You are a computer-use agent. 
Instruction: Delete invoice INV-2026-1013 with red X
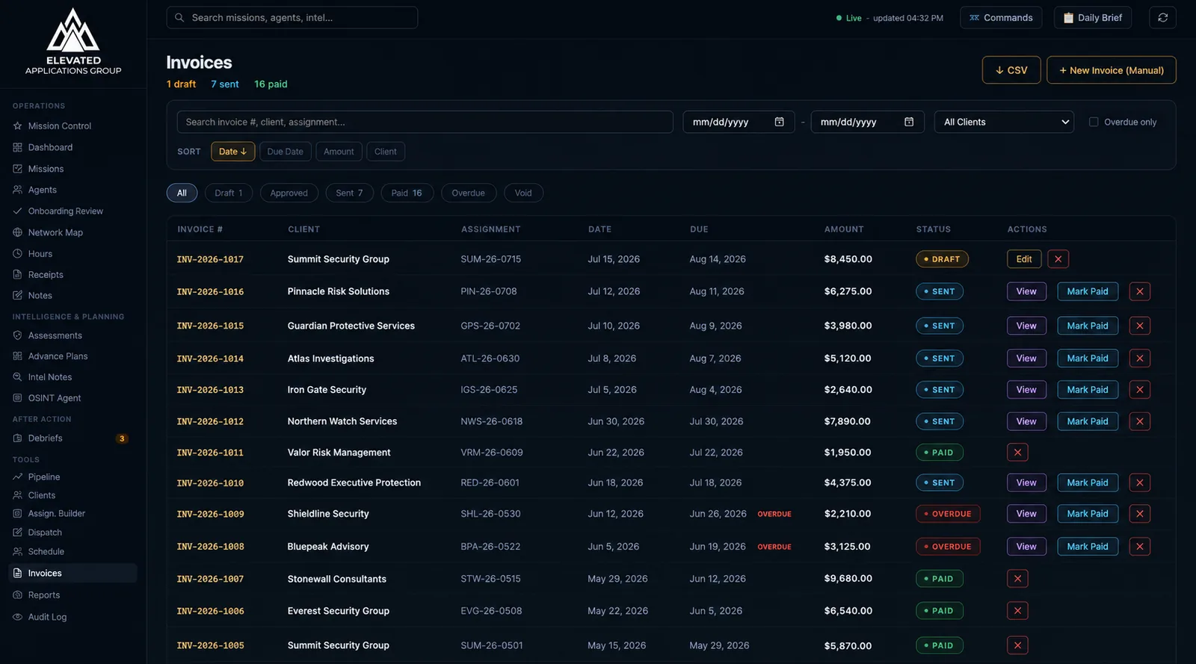pos(1139,390)
